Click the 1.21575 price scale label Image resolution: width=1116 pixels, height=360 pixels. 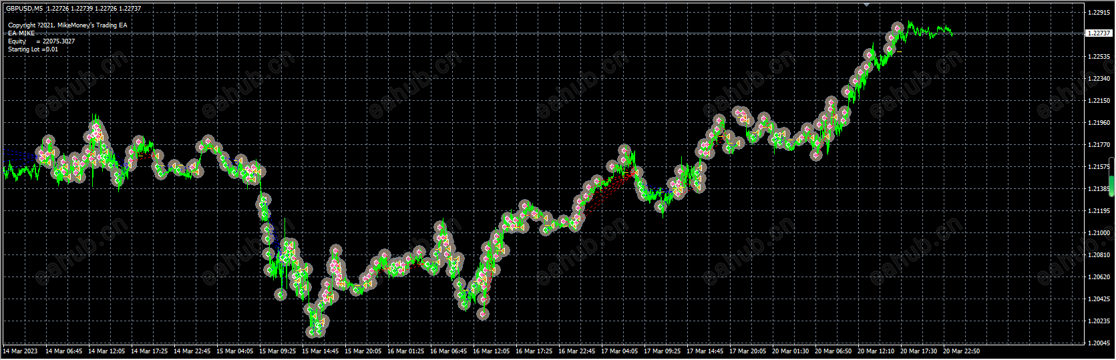(x=1099, y=167)
